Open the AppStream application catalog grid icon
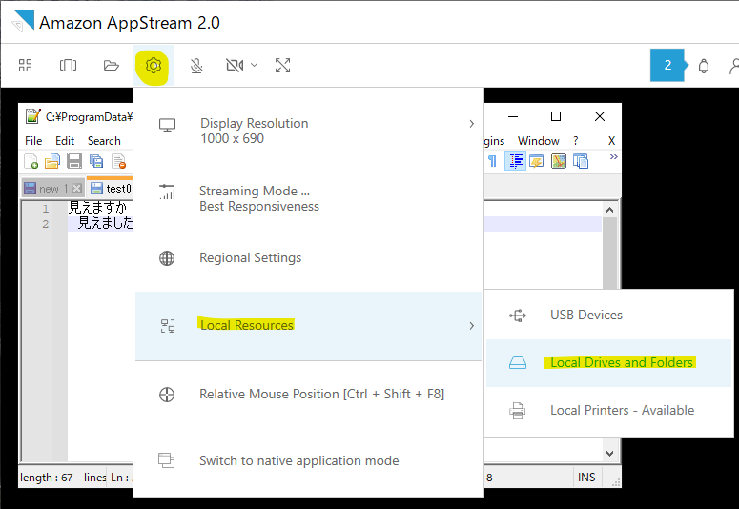Screen dimensions: 739x509 tap(26, 66)
